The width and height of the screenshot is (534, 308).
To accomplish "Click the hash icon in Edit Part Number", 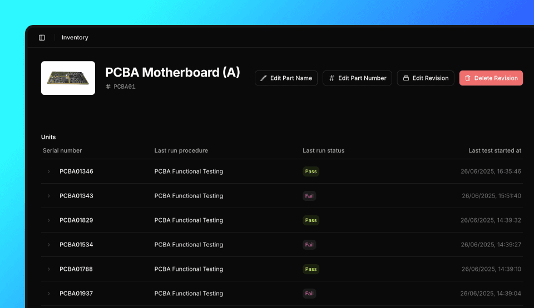I will [x=332, y=78].
